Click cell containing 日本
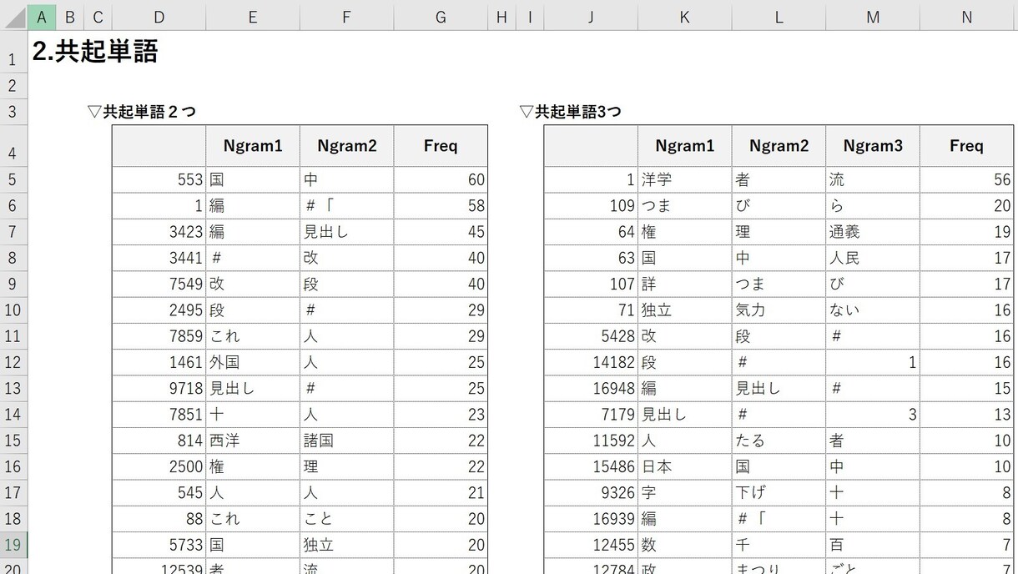 pos(685,466)
